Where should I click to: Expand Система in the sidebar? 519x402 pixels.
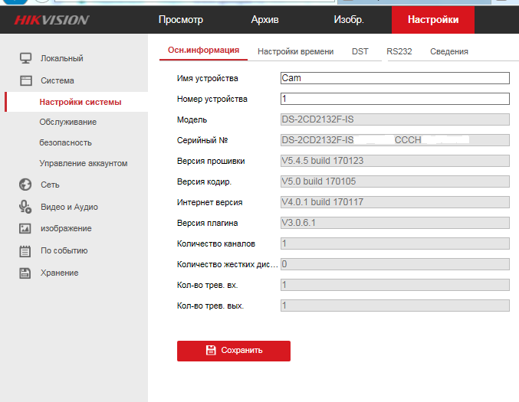tap(57, 80)
